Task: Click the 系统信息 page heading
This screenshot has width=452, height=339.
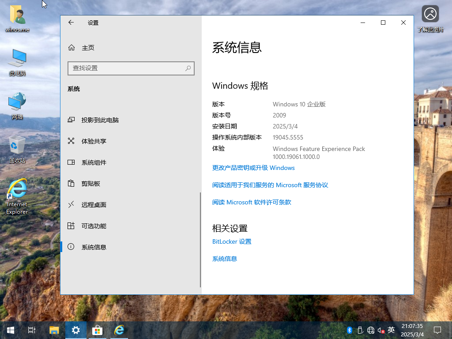Action: pyautogui.click(x=237, y=47)
